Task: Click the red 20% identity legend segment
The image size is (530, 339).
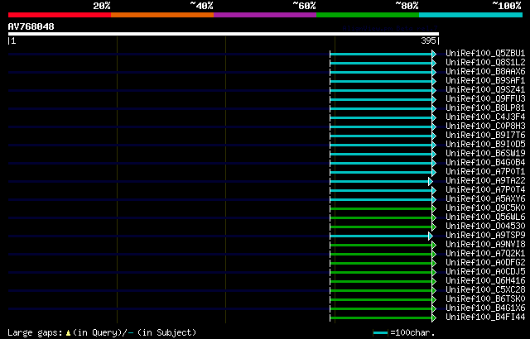Action: click(60, 15)
